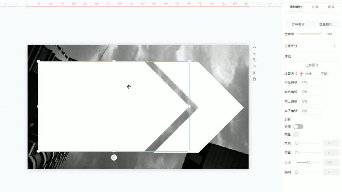
Task: Click the rotate handle below the shape
Action: (x=114, y=158)
